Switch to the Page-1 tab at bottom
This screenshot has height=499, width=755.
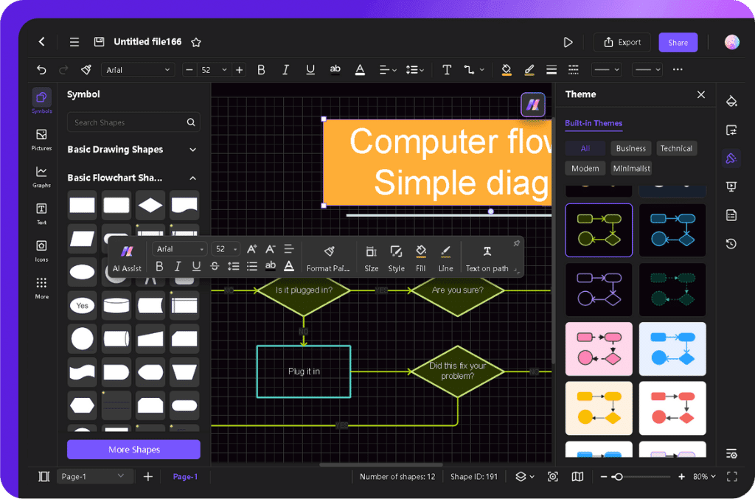click(185, 476)
